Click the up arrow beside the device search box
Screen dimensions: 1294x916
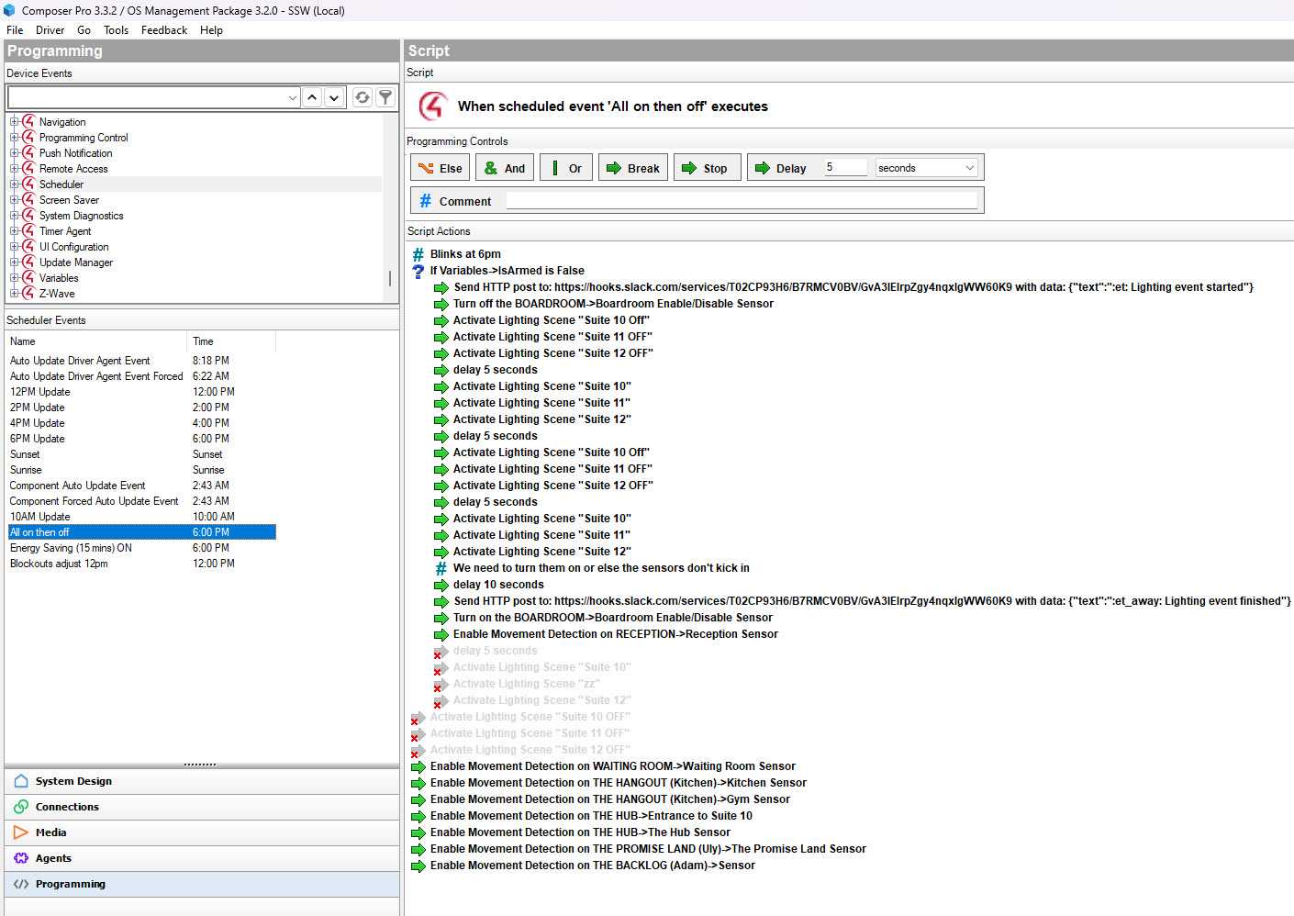coord(312,97)
